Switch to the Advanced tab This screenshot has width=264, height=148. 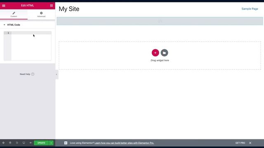tap(41, 14)
